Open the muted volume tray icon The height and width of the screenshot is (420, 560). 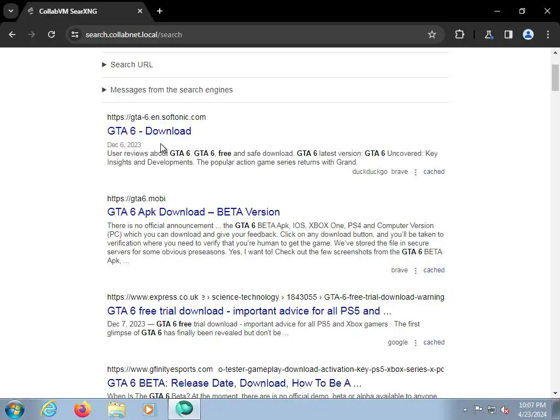tap(505, 410)
